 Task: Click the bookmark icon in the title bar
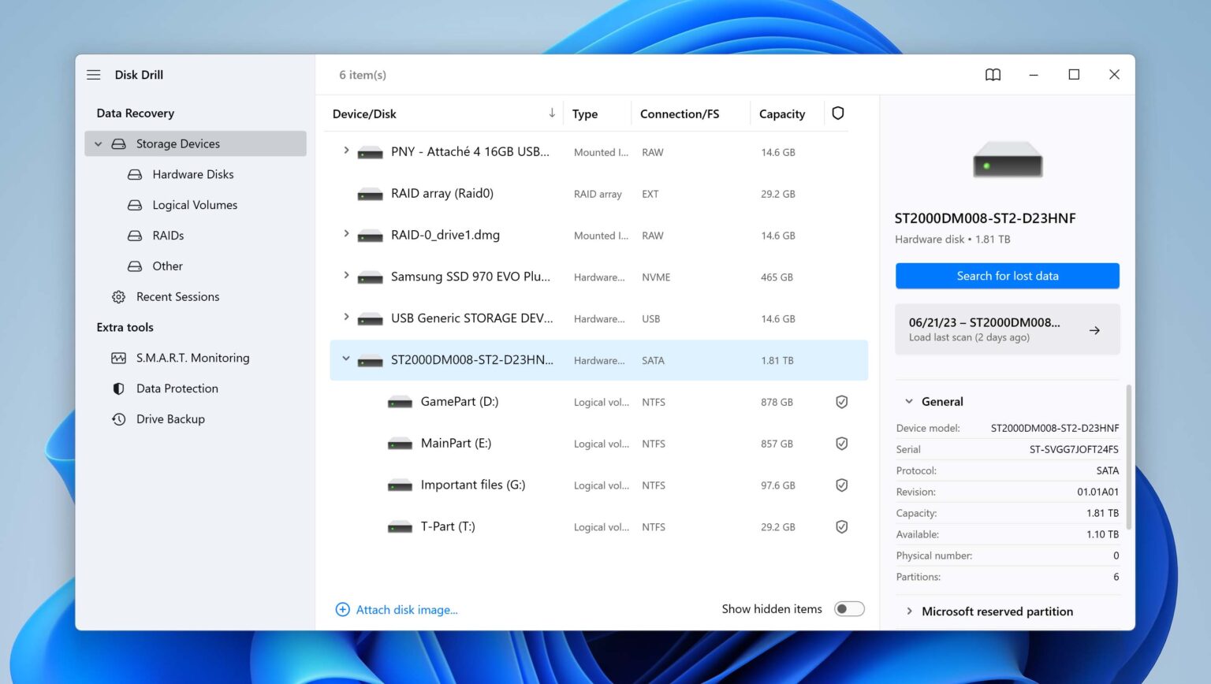[x=993, y=75]
